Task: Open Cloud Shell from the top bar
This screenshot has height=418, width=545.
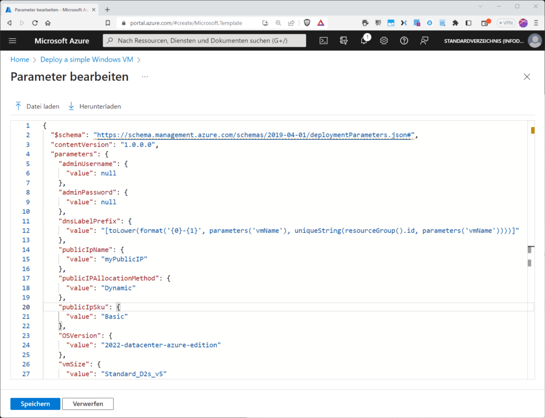Action: click(323, 40)
